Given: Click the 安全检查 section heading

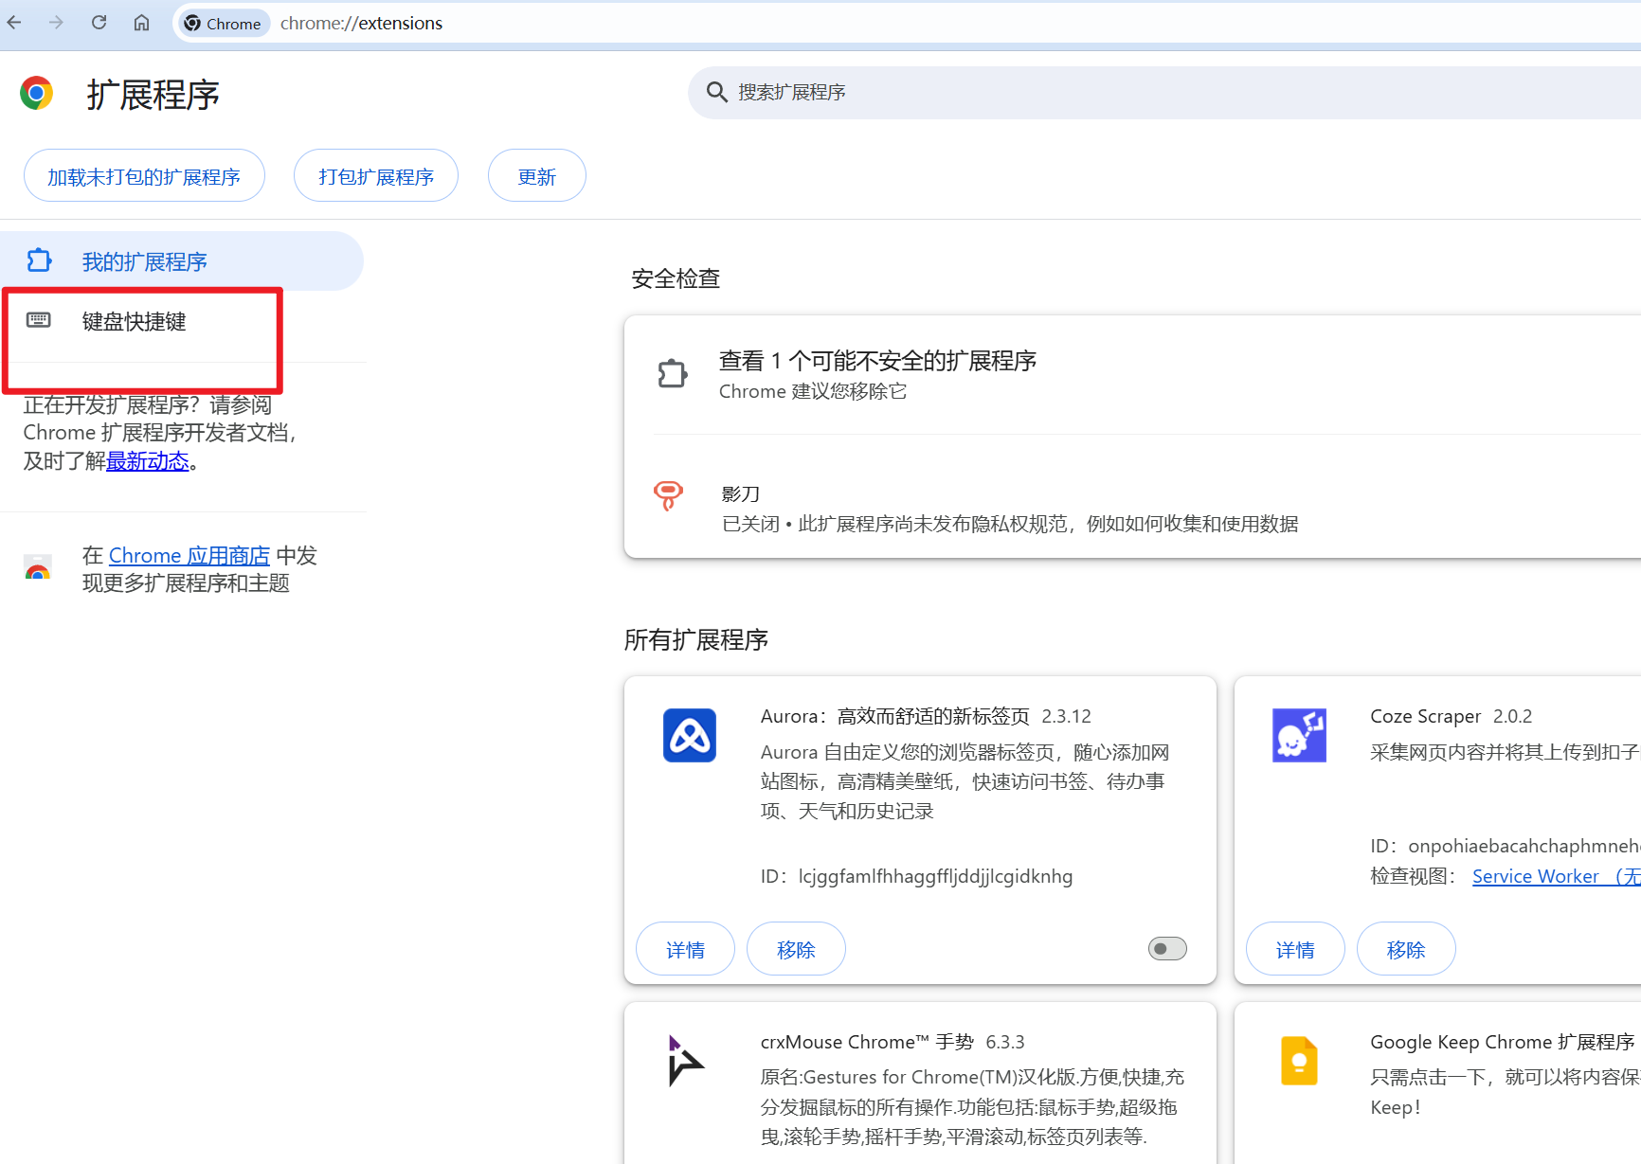Looking at the screenshot, I should pos(676,278).
